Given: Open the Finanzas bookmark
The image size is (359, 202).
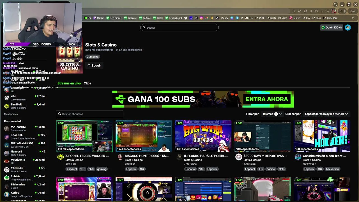Looking at the screenshot, I should coord(130,18).
